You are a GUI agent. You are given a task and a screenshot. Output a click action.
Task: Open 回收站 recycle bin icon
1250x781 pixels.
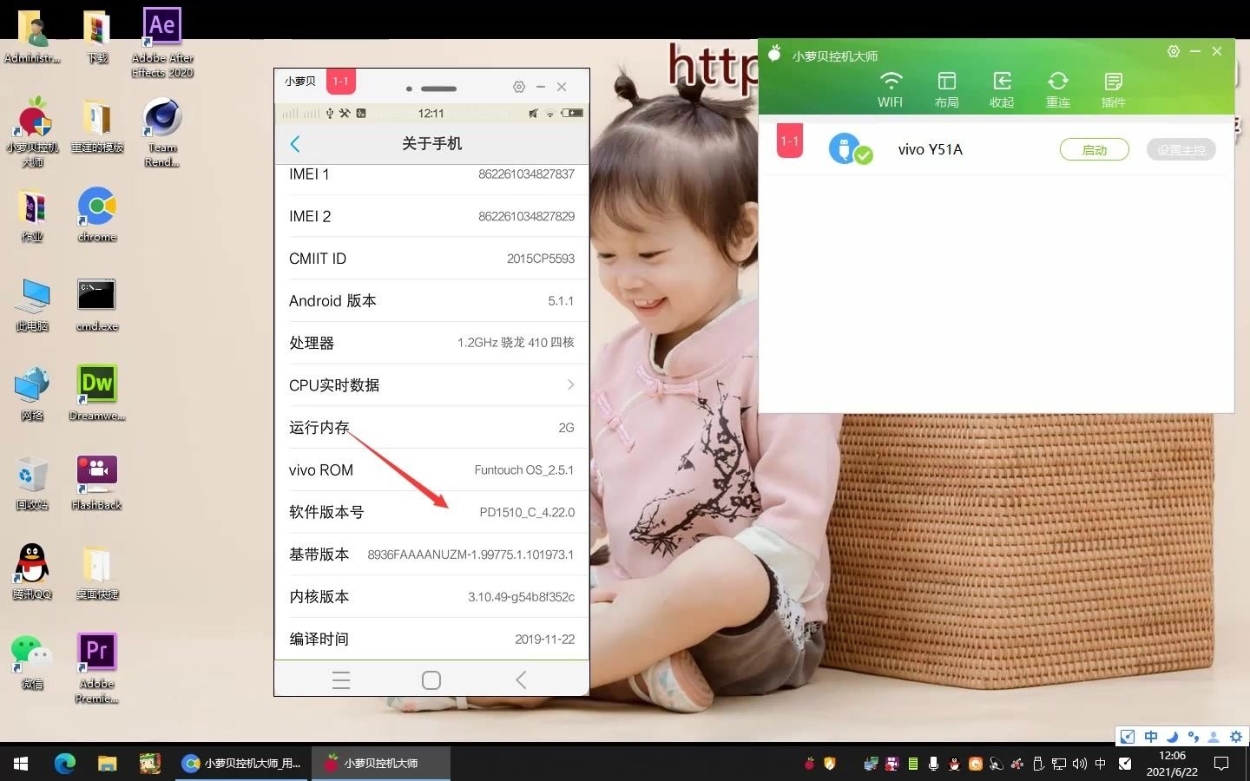coord(32,484)
